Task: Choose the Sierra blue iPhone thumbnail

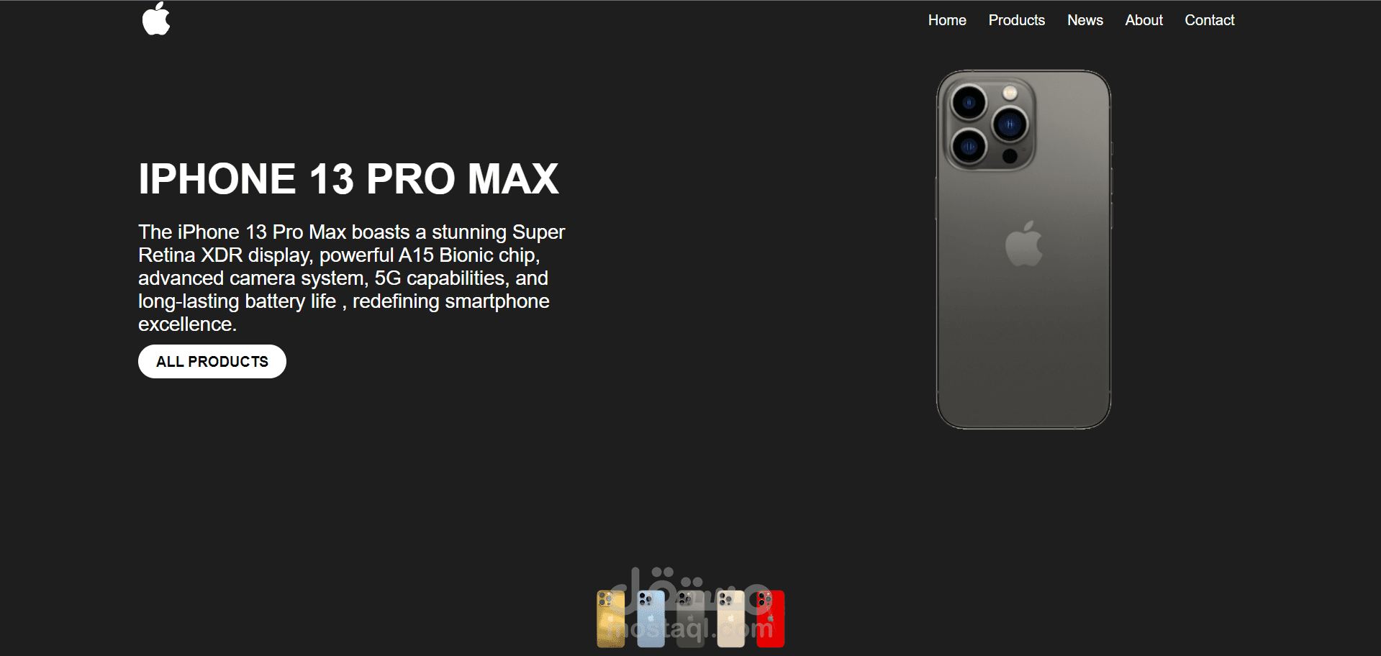Action: click(651, 619)
